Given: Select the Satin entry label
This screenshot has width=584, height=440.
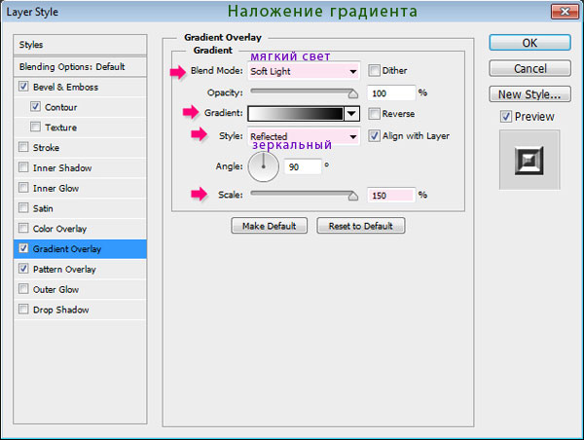Looking at the screenshot, I should pos(43,208).
